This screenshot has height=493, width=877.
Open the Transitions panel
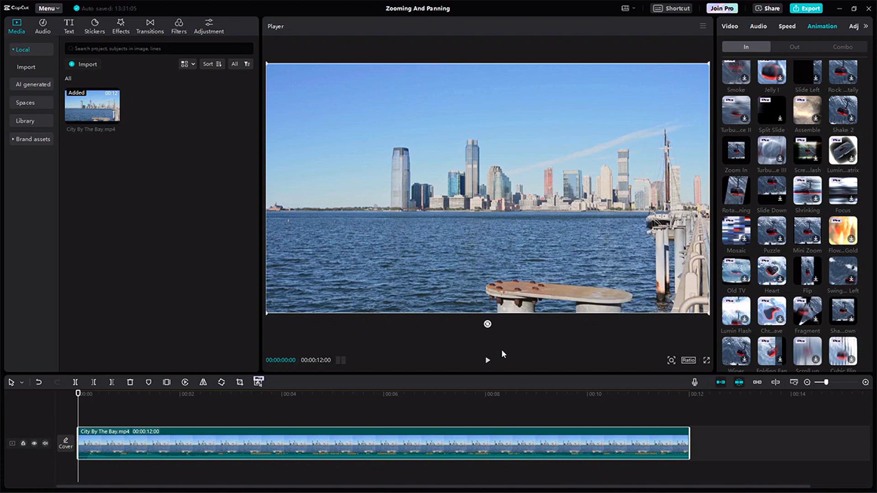(x=150, y=26)
